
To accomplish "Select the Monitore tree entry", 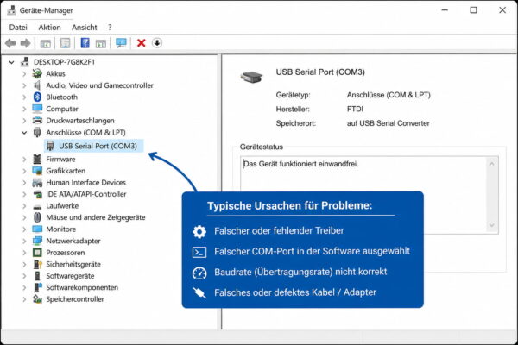I will (60, 229).
